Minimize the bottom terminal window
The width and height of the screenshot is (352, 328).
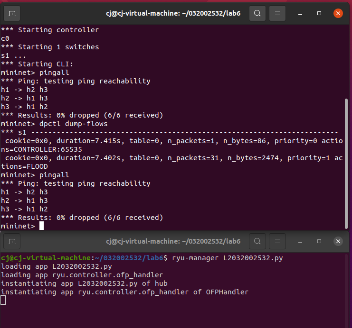[300, 242]
